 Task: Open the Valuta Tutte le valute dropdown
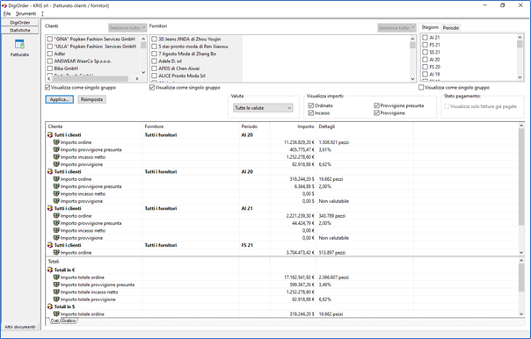pos(263,108)
